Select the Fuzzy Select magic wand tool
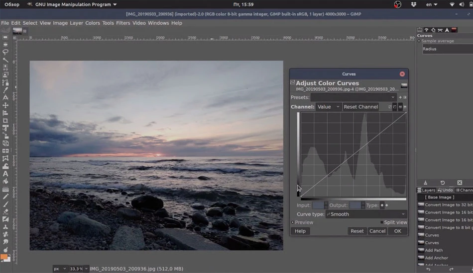This screenshot has height=273, width=473. 5,60
